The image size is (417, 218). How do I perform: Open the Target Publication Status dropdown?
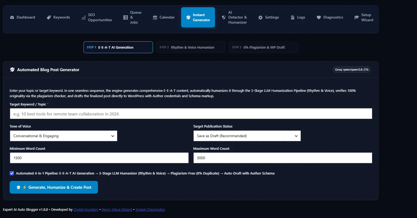coord(247,136)
